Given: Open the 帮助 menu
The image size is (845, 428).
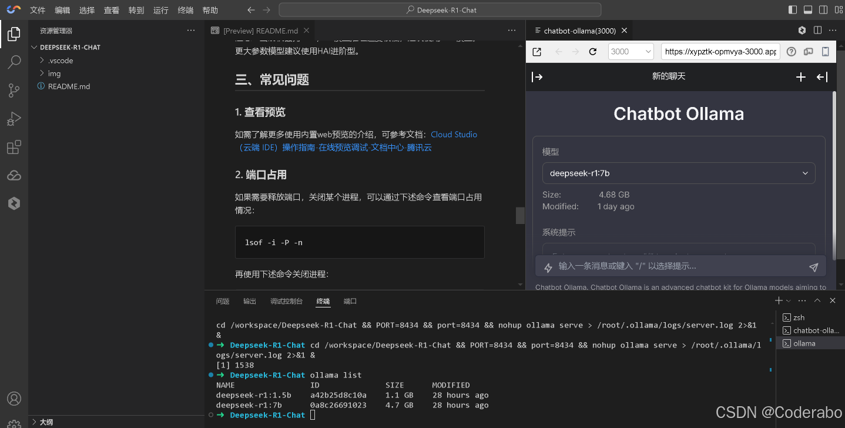Looking at the screenshot, I should click(210, 10).
